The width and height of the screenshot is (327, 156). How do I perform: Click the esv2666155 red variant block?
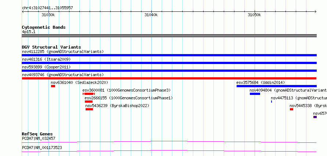pos(89,102)
